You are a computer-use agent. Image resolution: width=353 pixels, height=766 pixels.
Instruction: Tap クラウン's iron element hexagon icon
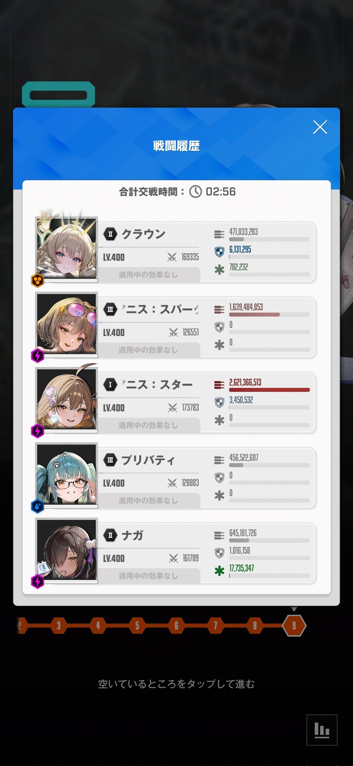click(37, 280)
